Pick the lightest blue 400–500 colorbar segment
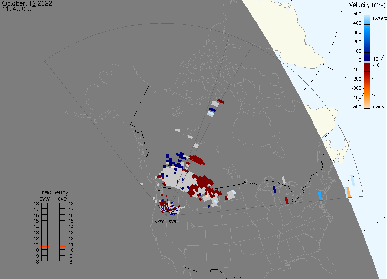 (x=367, y=20)
